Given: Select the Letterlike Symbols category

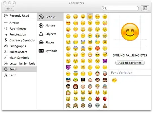Looking at the screenshot, I should click(19, 63).
